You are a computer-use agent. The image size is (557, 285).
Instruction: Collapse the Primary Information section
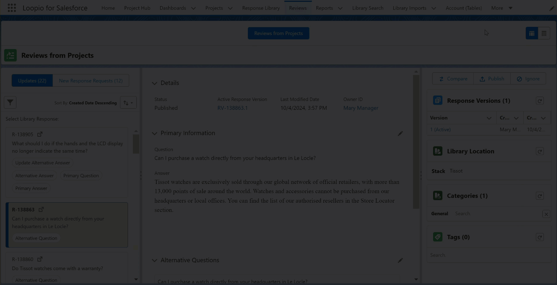click(x=154, y=133)
